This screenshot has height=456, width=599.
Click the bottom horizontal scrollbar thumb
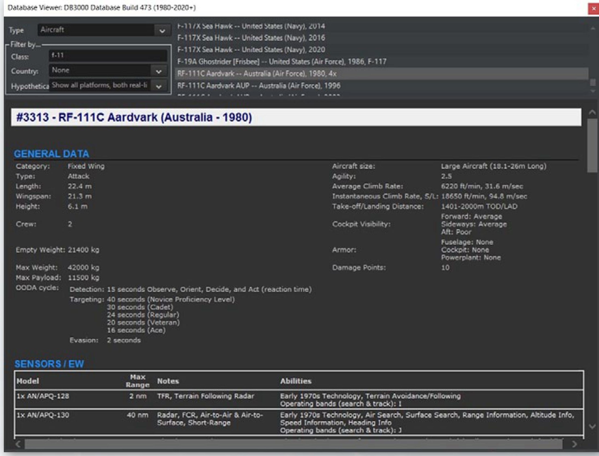click(x=293, y=444)
